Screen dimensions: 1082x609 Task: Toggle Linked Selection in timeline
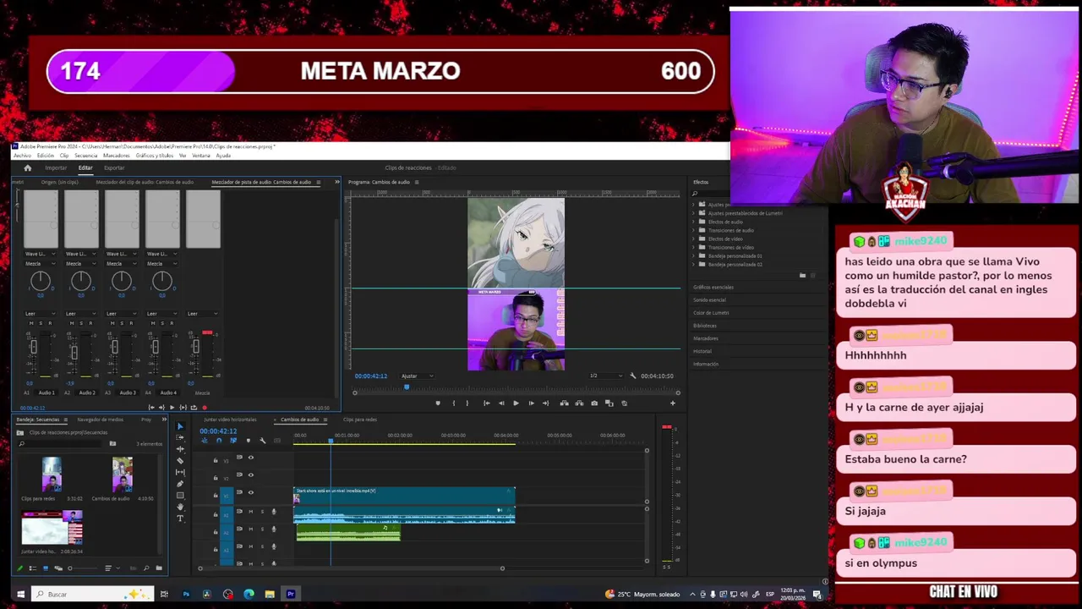coord(233,441)
